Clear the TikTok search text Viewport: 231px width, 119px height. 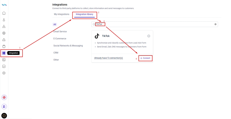pyautogui.click(x=216, y=24)
